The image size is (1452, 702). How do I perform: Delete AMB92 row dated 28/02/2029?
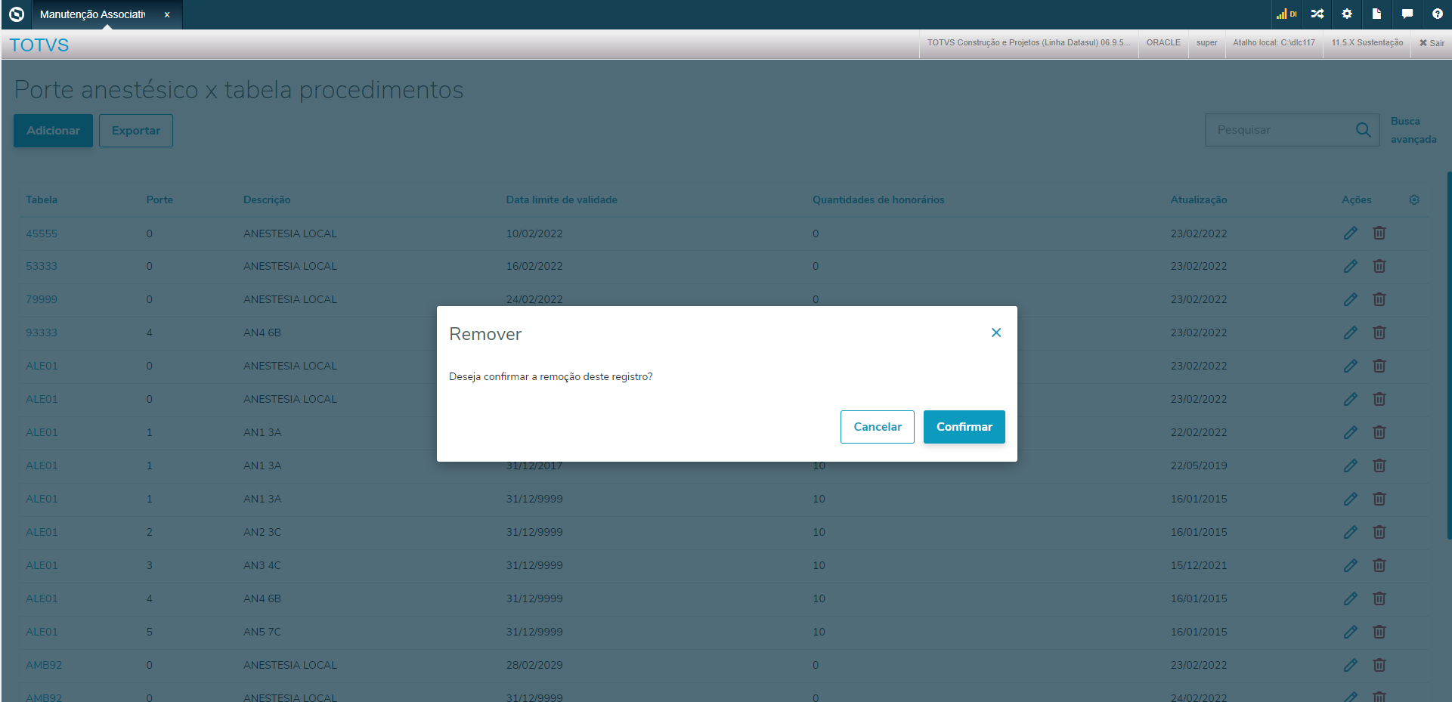[1379, 665]
